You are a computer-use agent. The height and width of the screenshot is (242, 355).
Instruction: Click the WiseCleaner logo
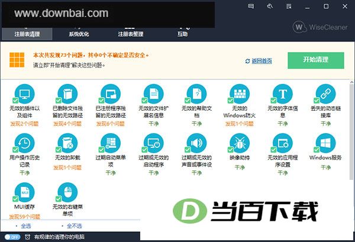coord(320,27)
